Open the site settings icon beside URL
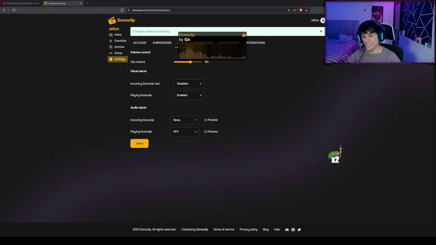Image resolution: width=436 pixels, height=245 pixels. pos(128,10)
